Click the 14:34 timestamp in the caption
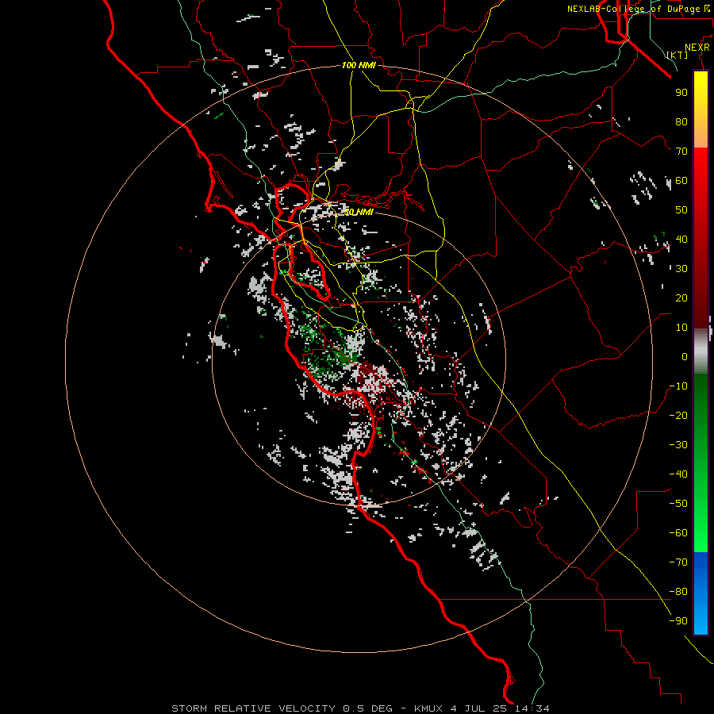The height and width of the screenshot is (714, 714). [x=532, y=708]
